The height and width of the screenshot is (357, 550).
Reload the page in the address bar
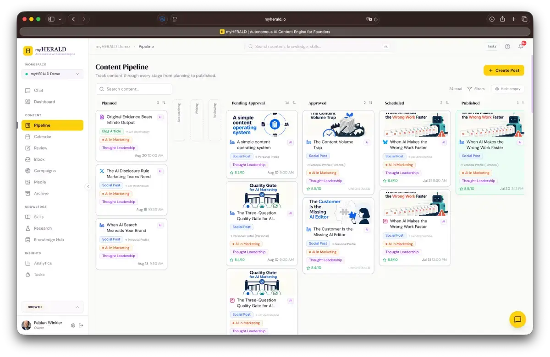(376, 19)
